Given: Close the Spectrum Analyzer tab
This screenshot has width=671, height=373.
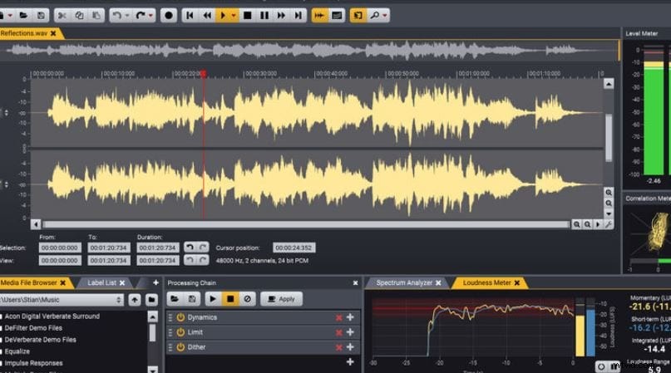Looking at the screenshot, I should (x=438, y=282).
